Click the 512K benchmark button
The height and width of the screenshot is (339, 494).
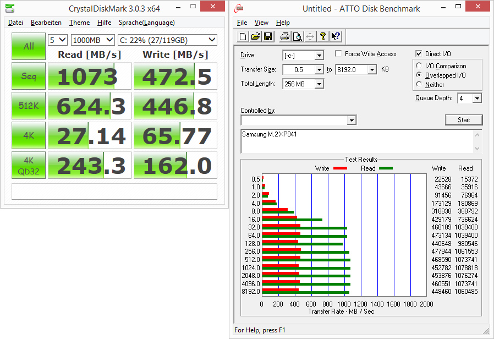[29, 106]
